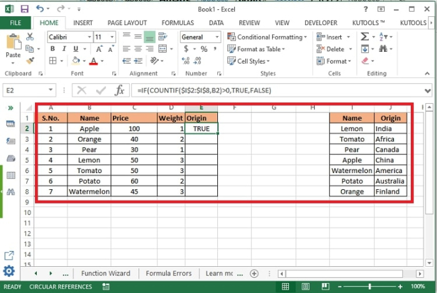
Task: Click the Clear eraser icon
Action: pos(365,61)
